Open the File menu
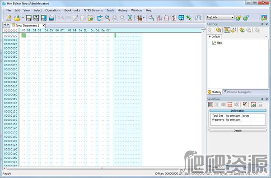The image size is (271, 178). coord(9,10)
